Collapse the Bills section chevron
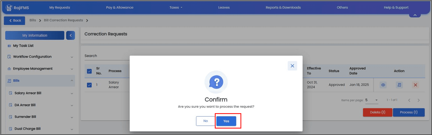The height and width of the screenshot is (135, 432). pyautogui.click(x=72, y=81)
